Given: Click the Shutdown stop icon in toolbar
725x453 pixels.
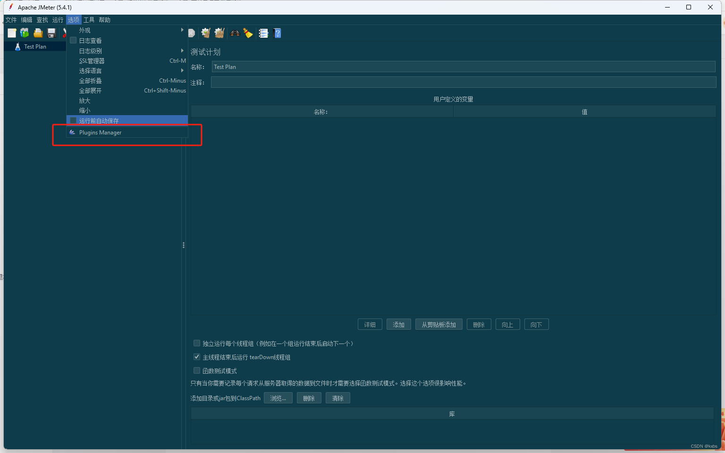Looking at the screenshot, I should point(191,33).
